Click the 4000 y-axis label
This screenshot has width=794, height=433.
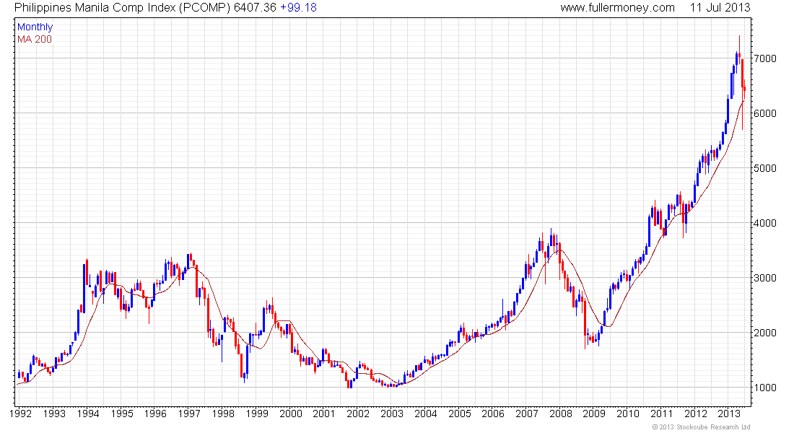[764, 223]
